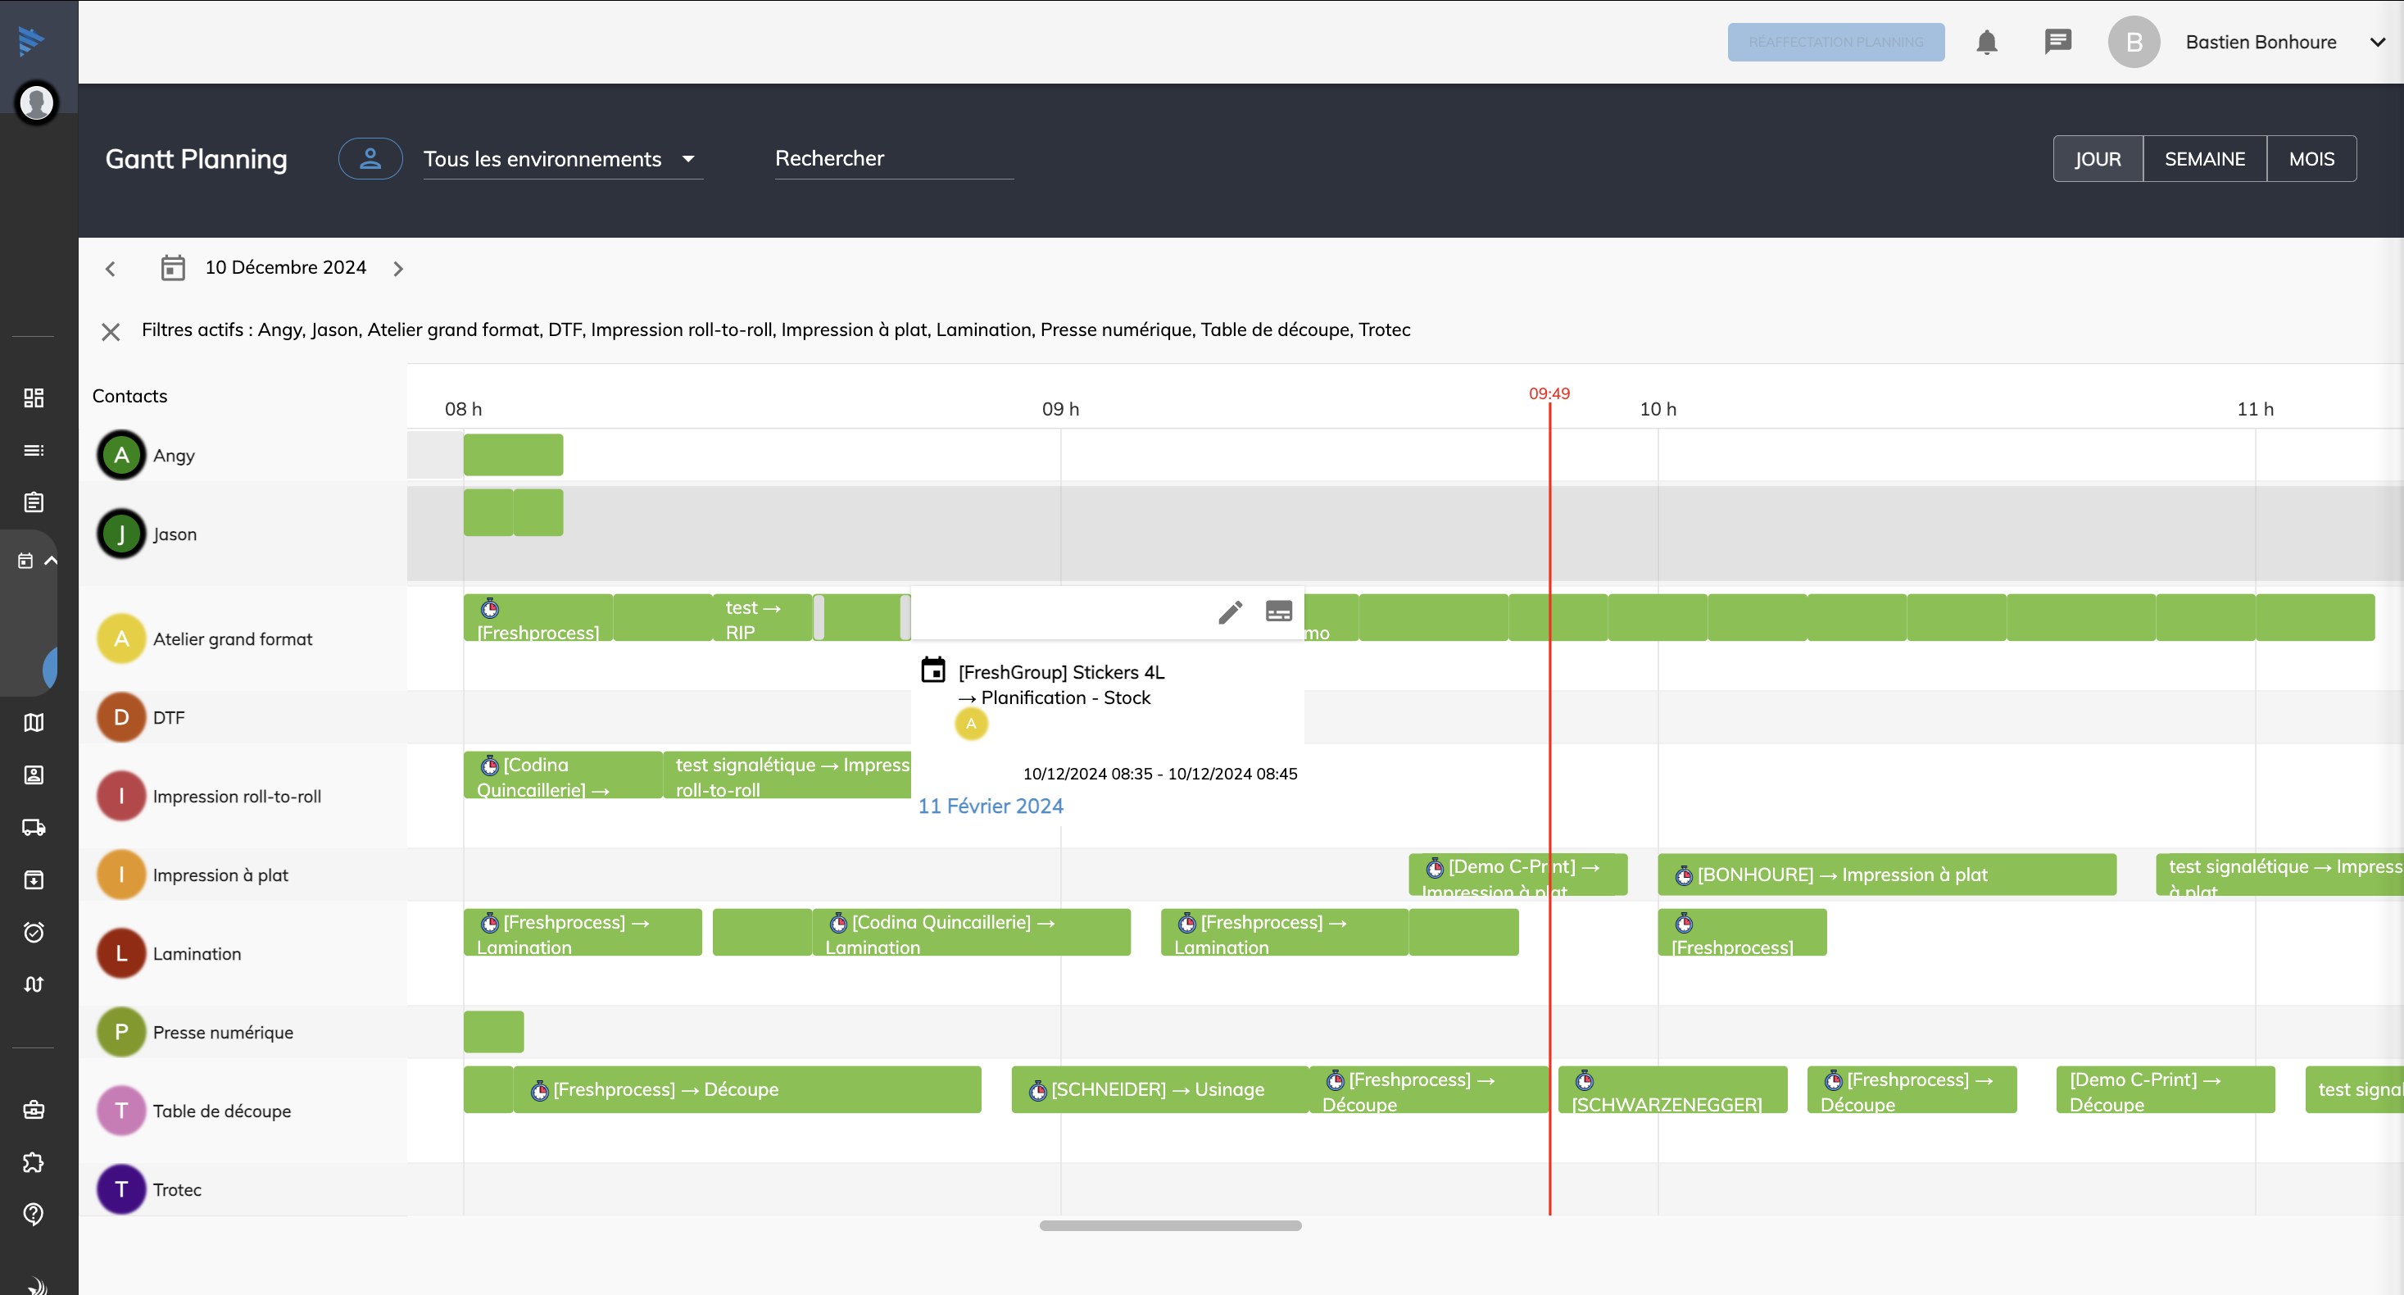The image size is (2404, 1295).
Task: Open the calendar date picker icon
Action: pyautogui.click(x=173, y=268)
